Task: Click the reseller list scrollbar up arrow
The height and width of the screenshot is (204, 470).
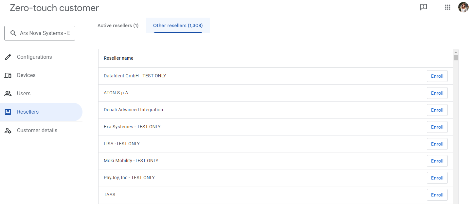Action: click(x=456, y=52)
